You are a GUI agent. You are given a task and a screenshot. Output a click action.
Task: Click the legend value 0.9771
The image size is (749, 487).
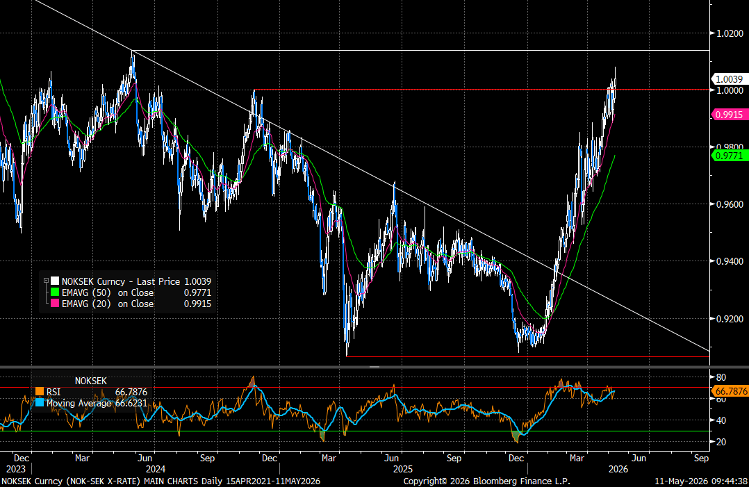[198, 292]
